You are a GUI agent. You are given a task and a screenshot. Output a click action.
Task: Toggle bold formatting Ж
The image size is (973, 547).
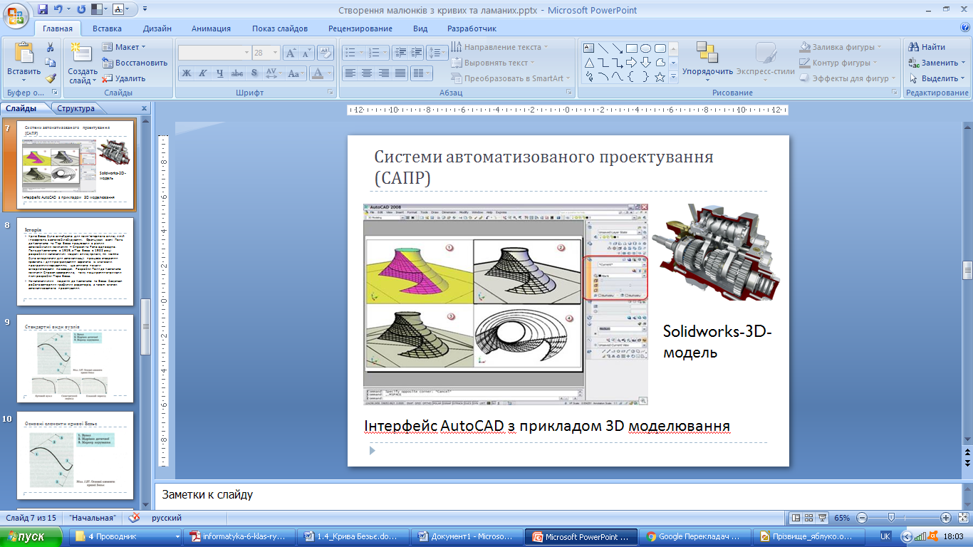pyautogui.click(x=187, y=73)
